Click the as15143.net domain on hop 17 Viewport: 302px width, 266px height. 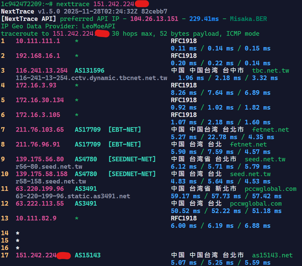pos(272,255)
